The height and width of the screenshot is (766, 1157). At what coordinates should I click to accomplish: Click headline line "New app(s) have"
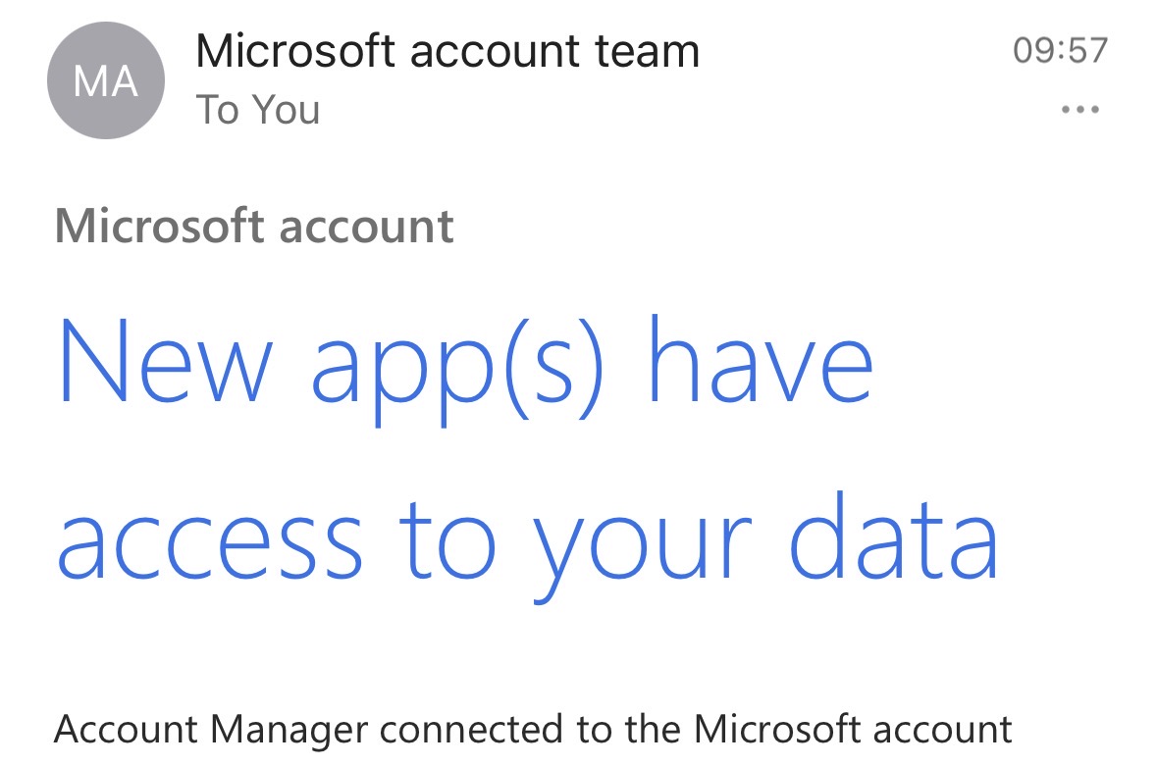(465, 368)
